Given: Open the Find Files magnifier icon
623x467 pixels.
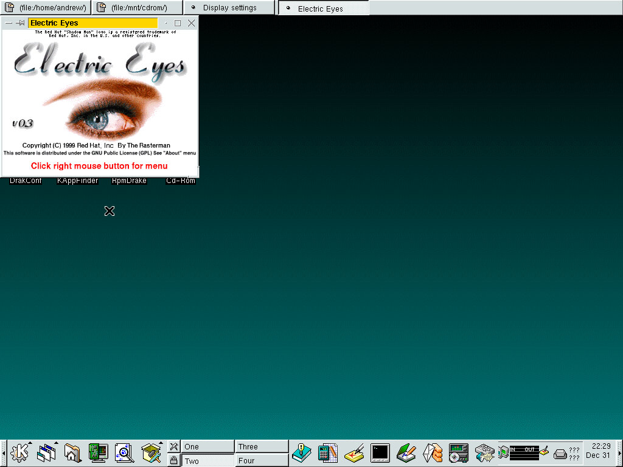Looking at the screenshot, I should click(124, 453).
